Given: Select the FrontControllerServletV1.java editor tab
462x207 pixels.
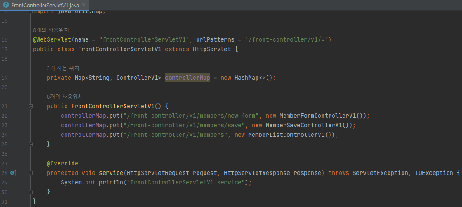Looking at the screenshot, I should [x=44, y=5].
